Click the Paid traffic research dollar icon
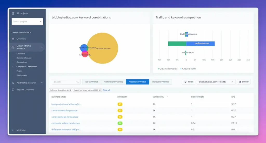 coord(13,83)
